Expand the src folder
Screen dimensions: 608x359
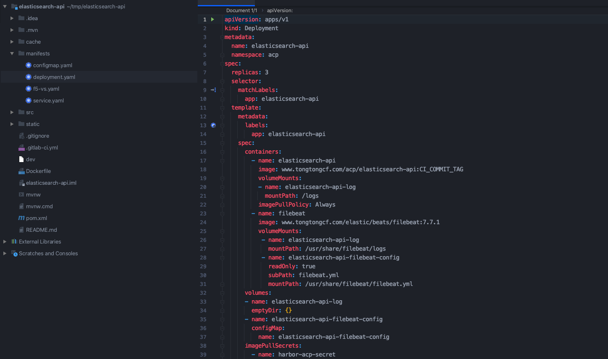[x=12, y=112]
